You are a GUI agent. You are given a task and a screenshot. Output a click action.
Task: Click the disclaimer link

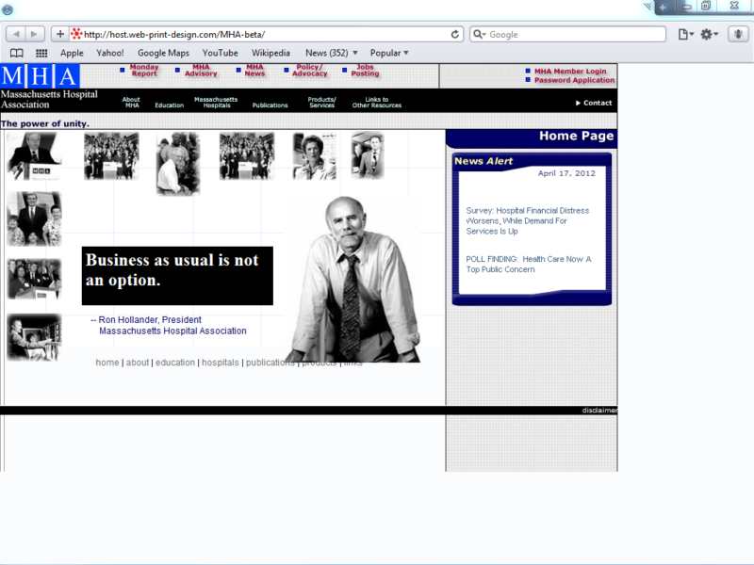[x=599, y=411]
